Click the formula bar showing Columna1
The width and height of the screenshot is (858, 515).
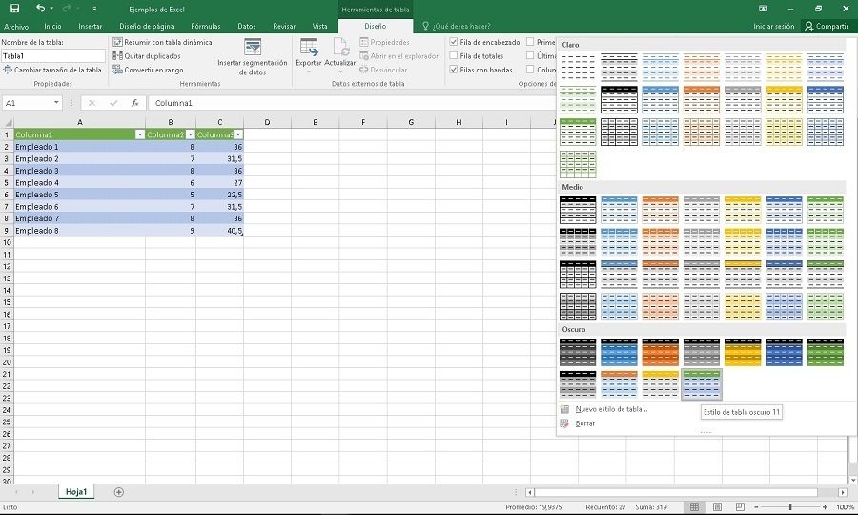[x=350, y=103]
